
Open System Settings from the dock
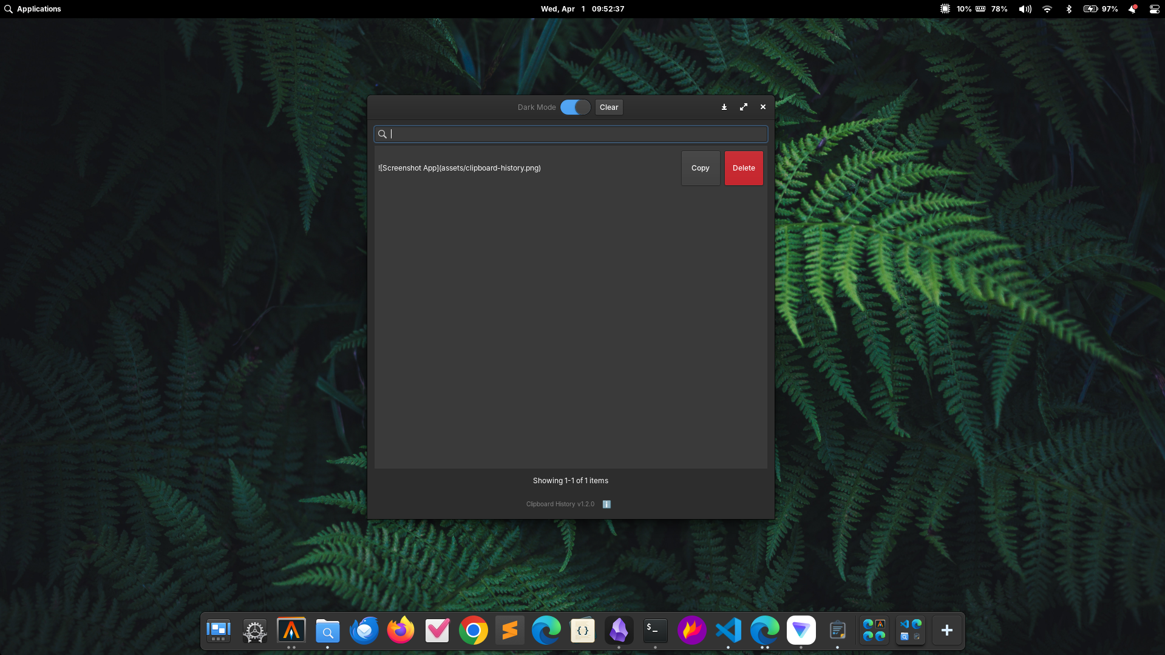point(255,631)
